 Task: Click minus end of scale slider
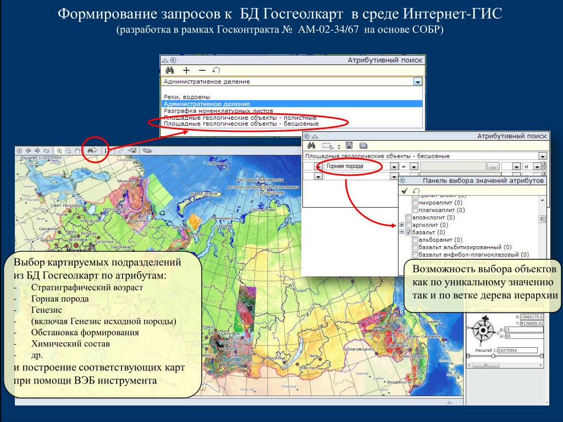(542, 356)
